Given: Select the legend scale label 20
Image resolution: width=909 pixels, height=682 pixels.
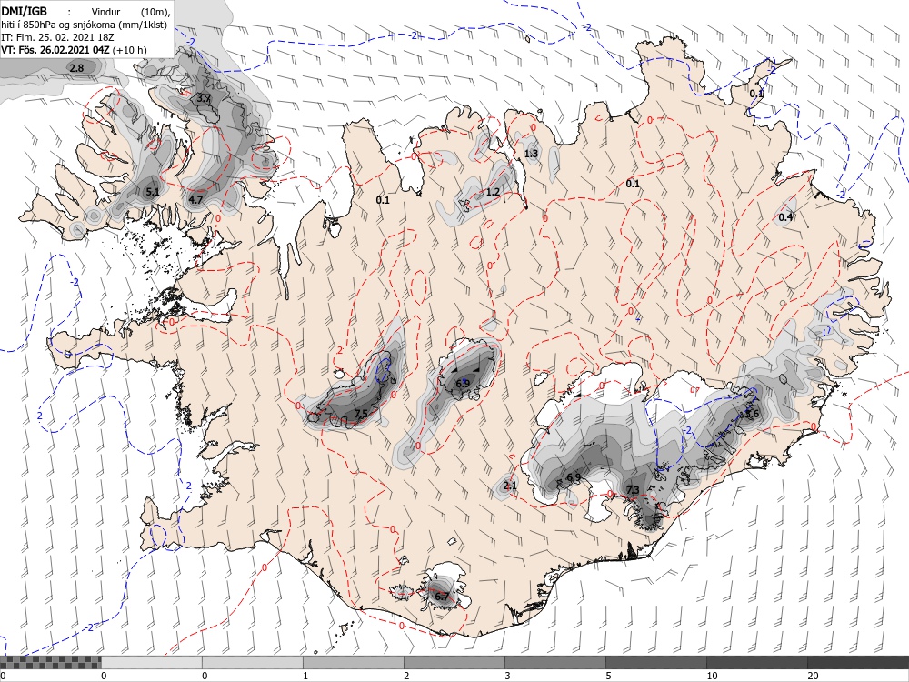Looking at the screenshot, I should pyautogui.click(x=813, y=676).
